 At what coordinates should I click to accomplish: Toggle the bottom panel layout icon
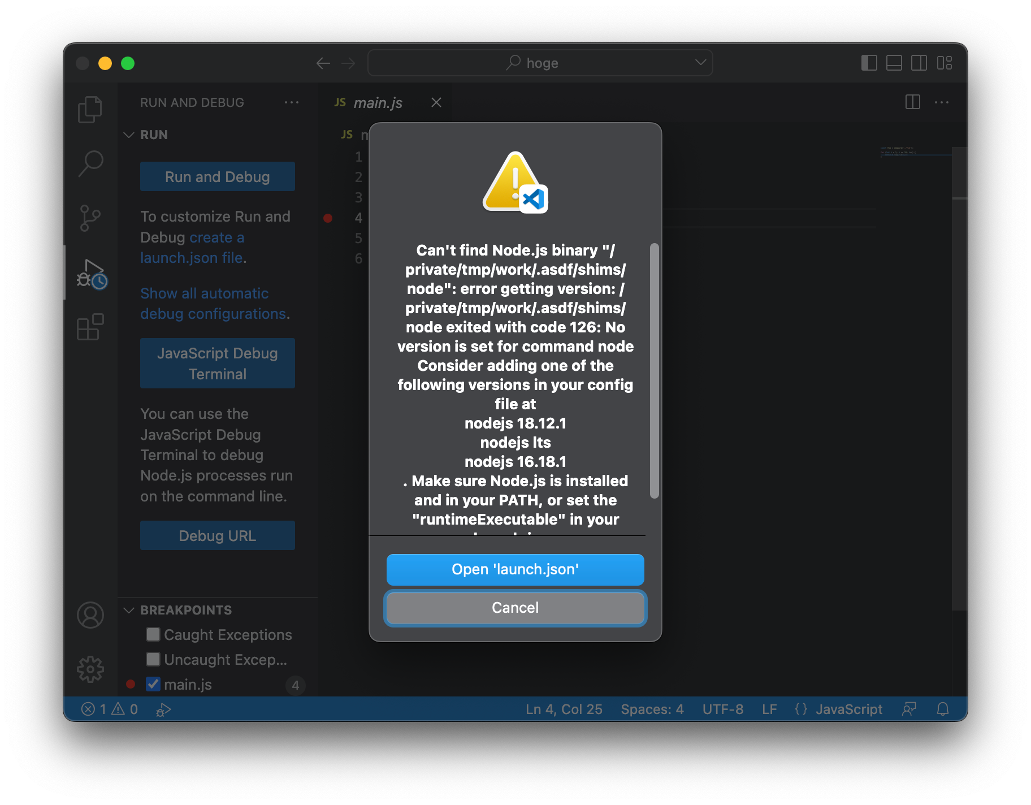coord(894,63)
